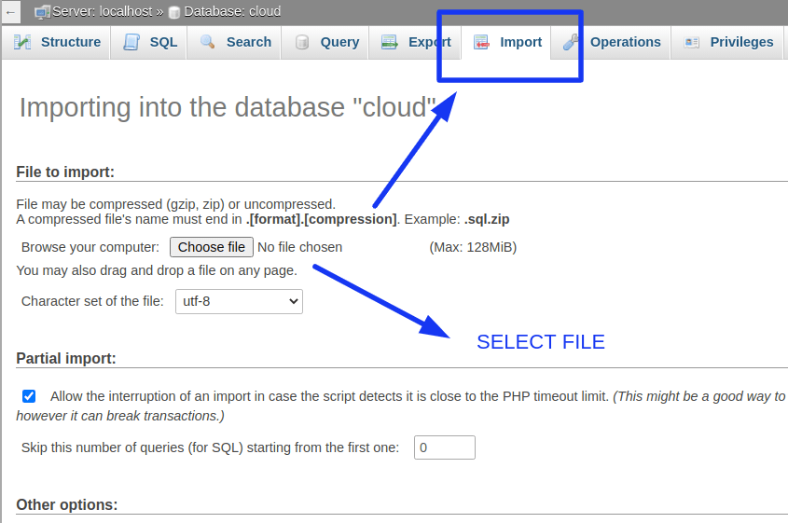Click the Import tab icon
The image size is (788, 523).
tap(481, 42)
